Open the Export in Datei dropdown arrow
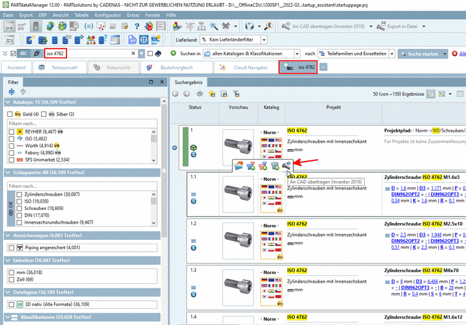This screenshot has height=325, width=466. point(424,27)
